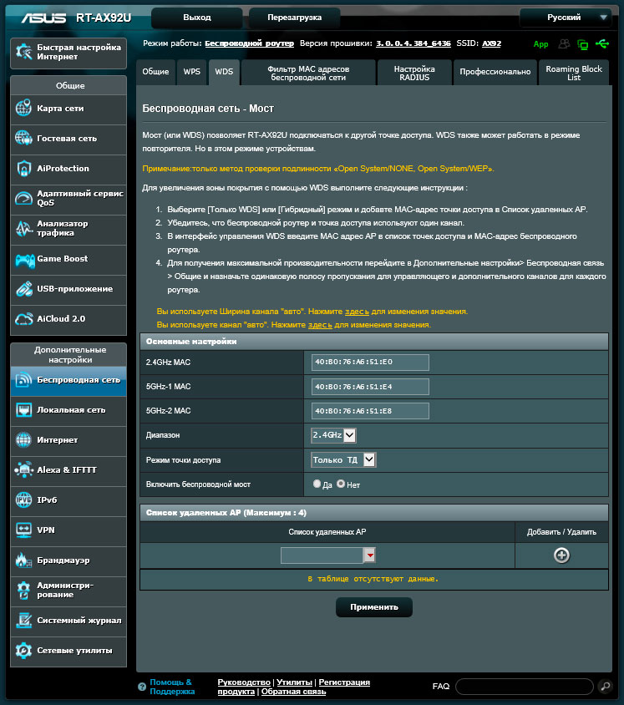The width and height of the screenshot is (624, 705).
Task: Open Quick Internet Setup icon
Action: [x=23, y=52]
